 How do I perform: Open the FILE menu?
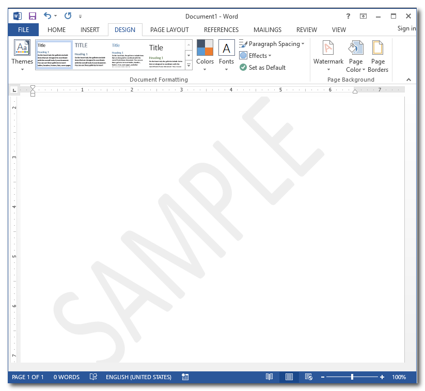[23, 30]
